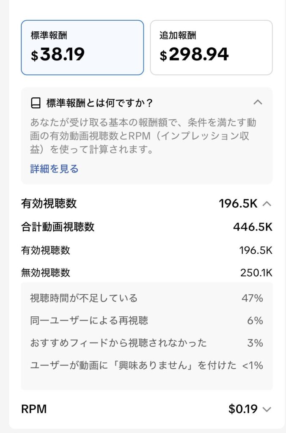Collapse the 標準報酬とは何ですか explanation chevron
286x433 pixels.
click(258, 102)
